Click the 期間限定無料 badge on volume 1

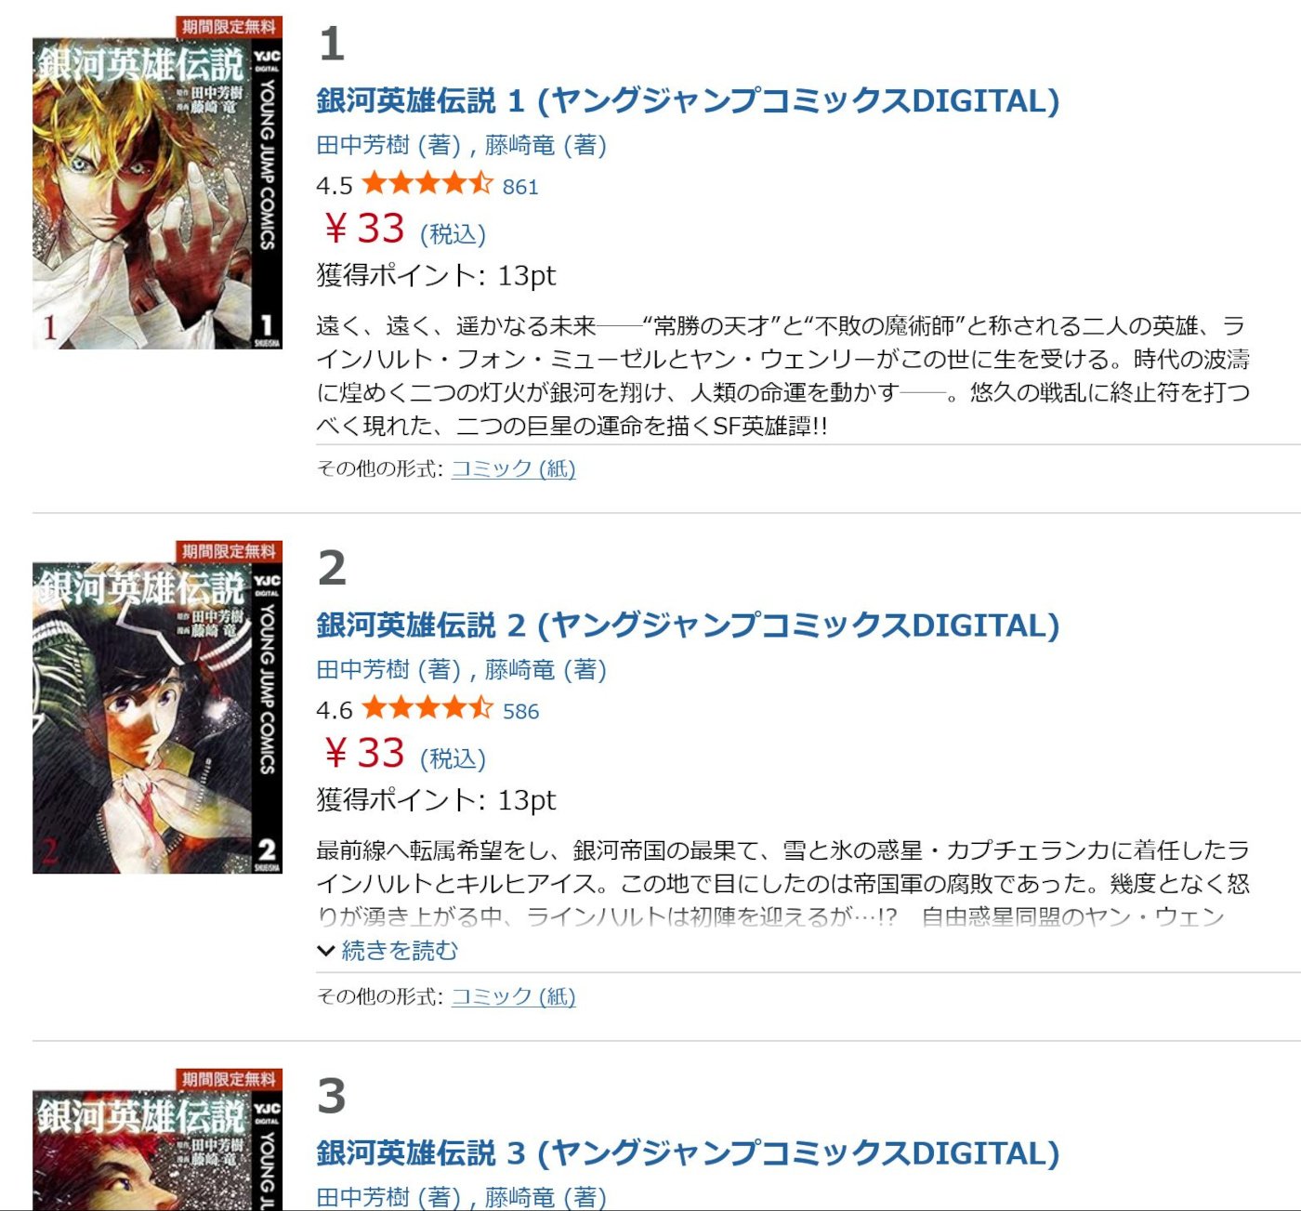pos(229,27)
